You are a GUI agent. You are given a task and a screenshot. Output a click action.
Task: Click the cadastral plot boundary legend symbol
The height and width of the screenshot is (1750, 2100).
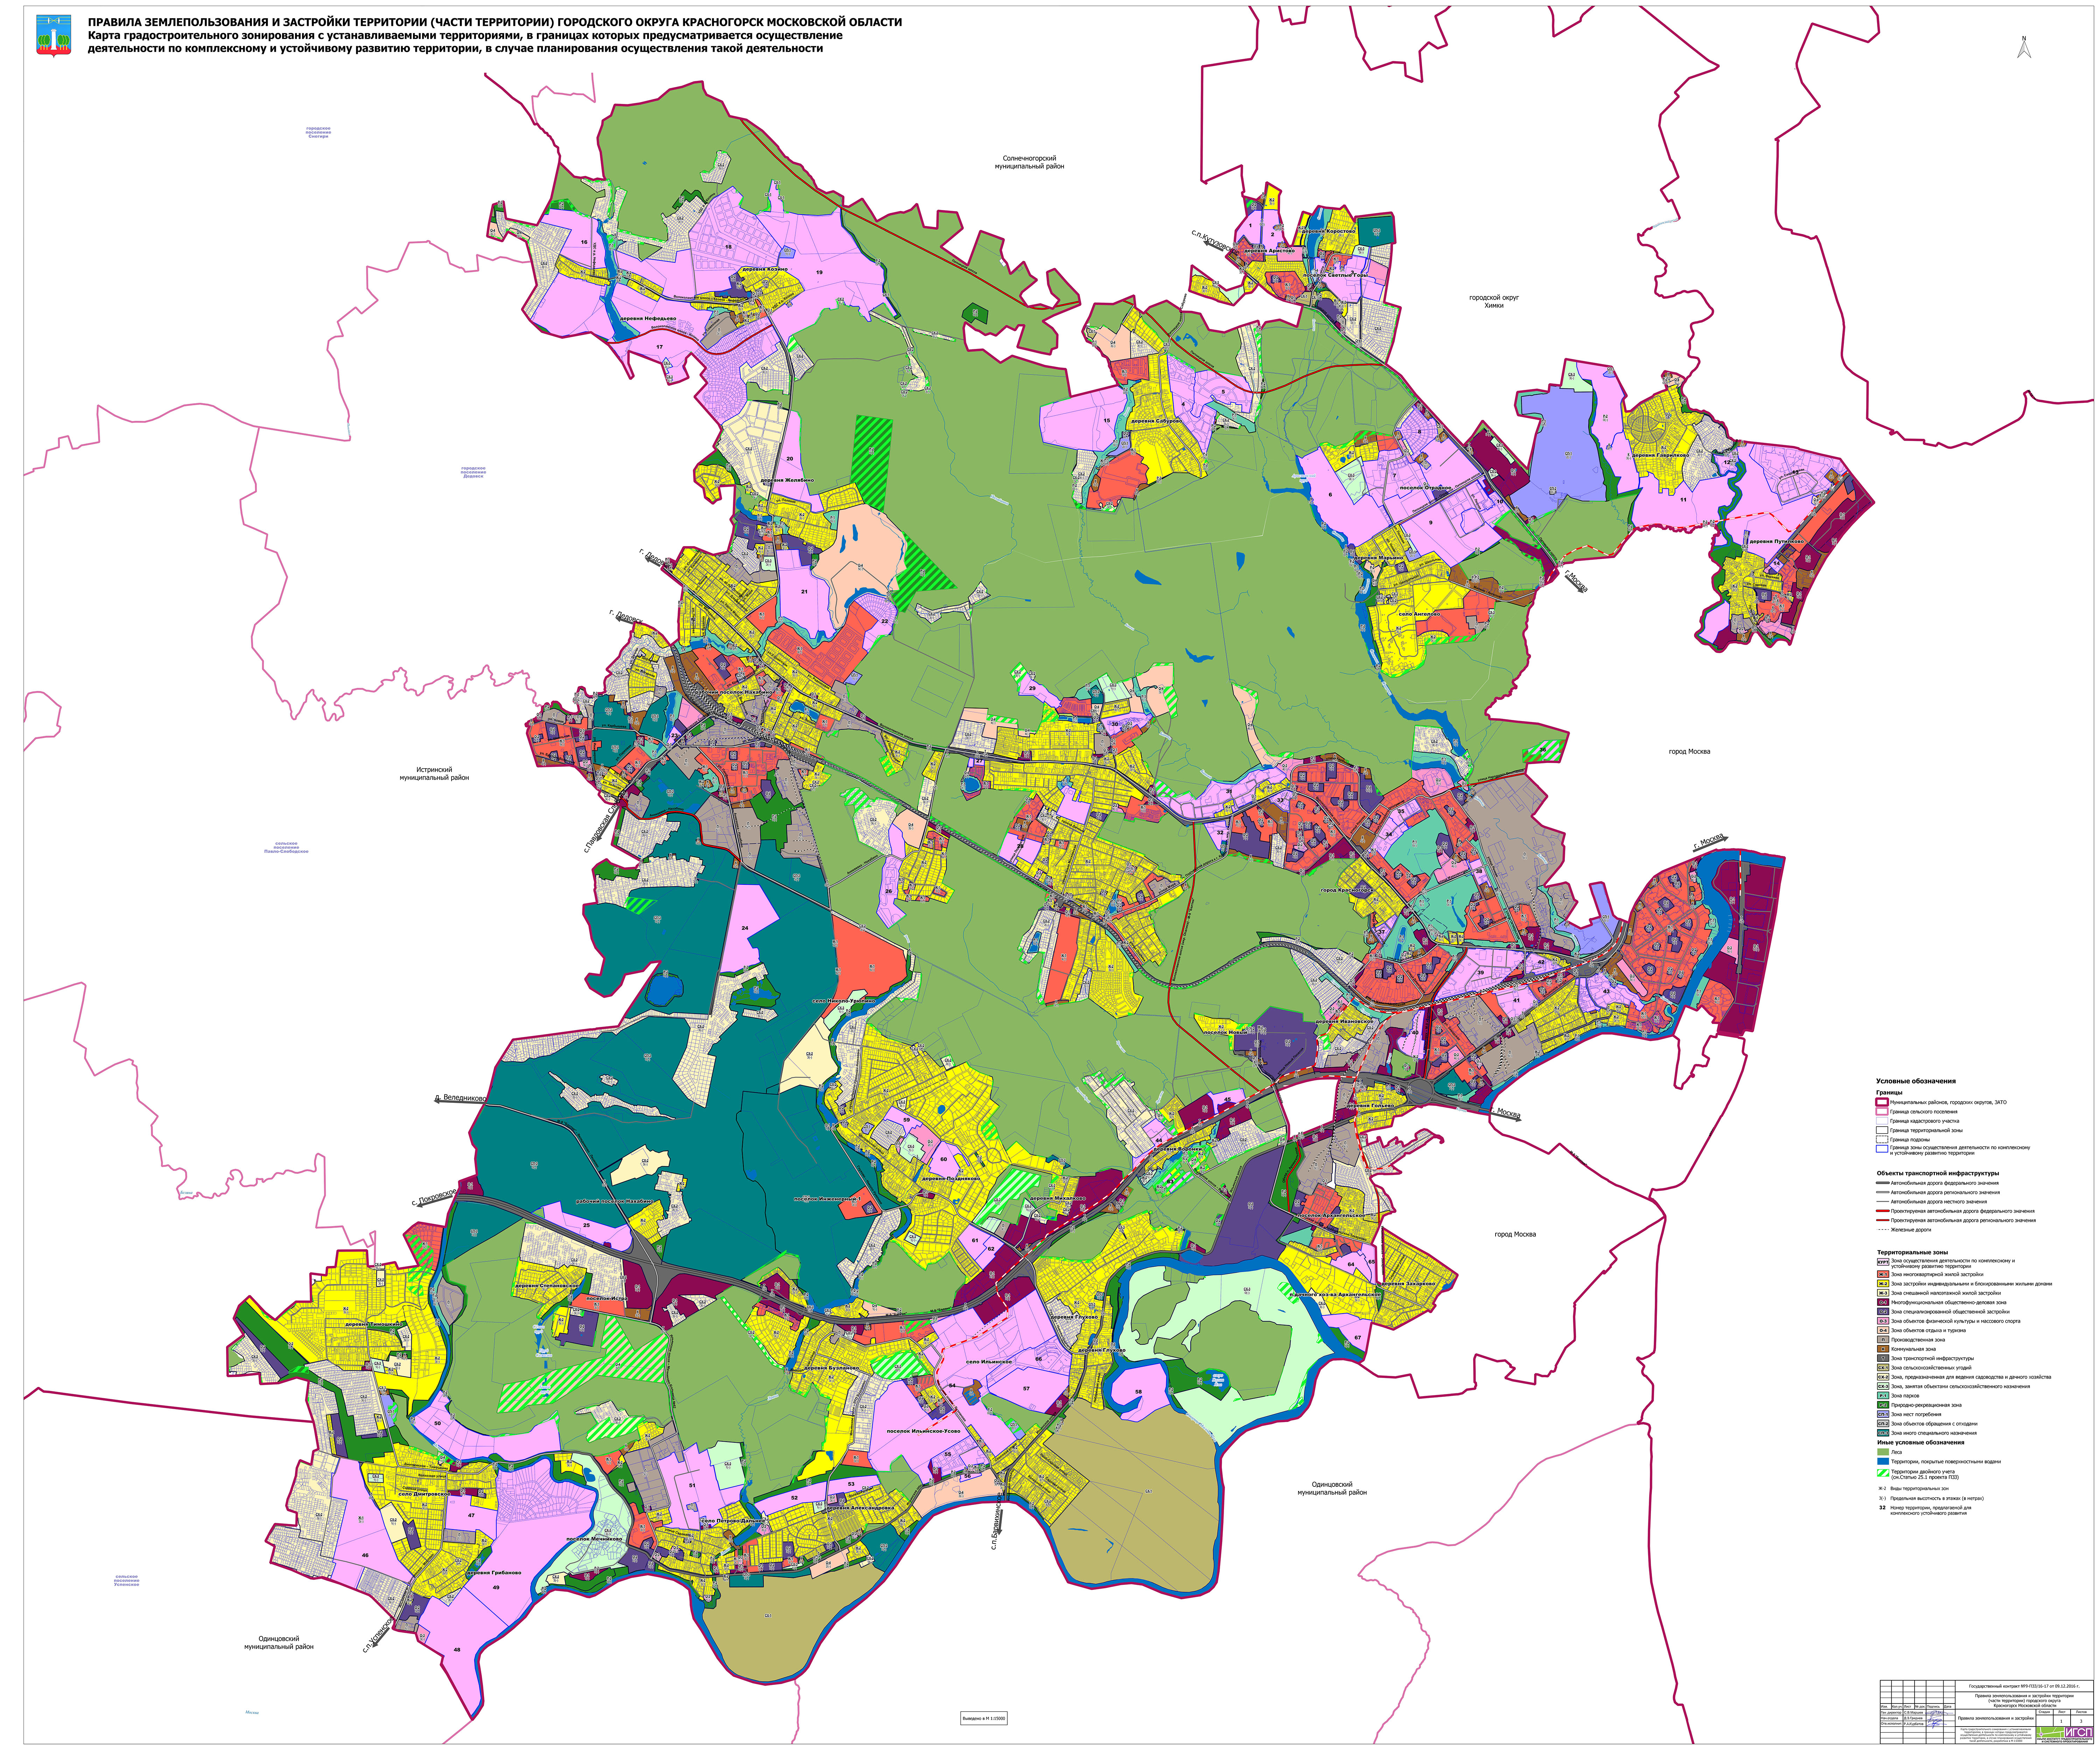(1882, 1121)
